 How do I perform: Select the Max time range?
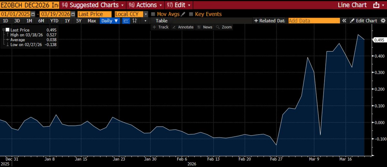[x=92, y=21]
